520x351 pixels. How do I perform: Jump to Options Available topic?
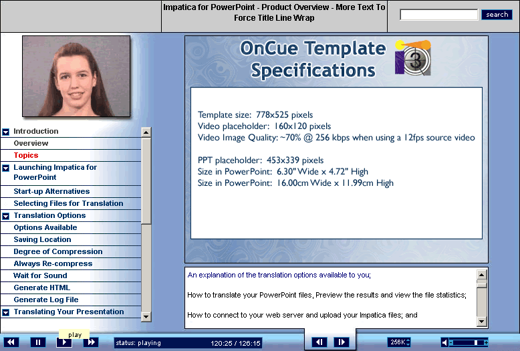coord(45,227)
